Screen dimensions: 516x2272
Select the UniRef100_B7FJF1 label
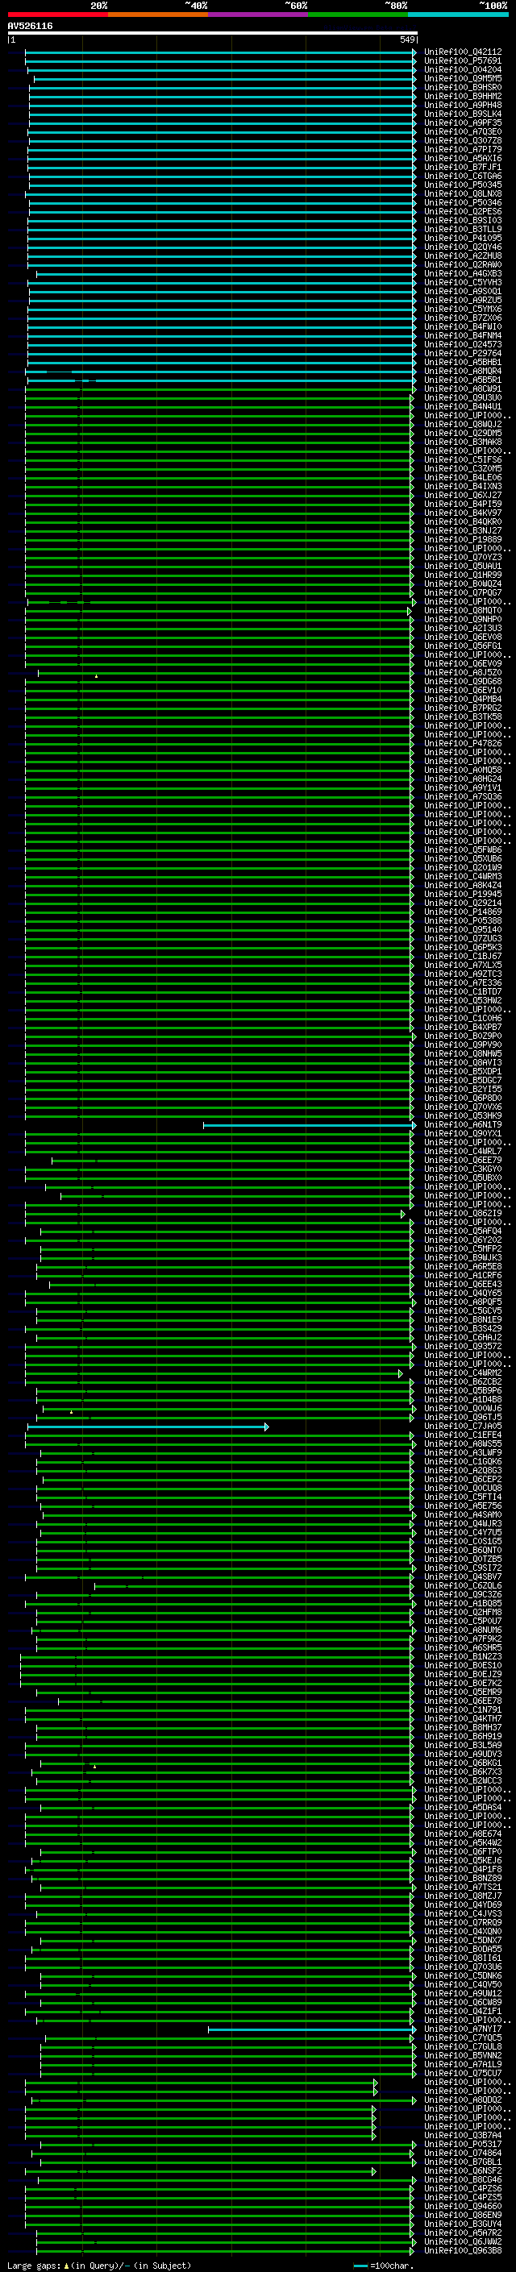[x=462, y=167]
